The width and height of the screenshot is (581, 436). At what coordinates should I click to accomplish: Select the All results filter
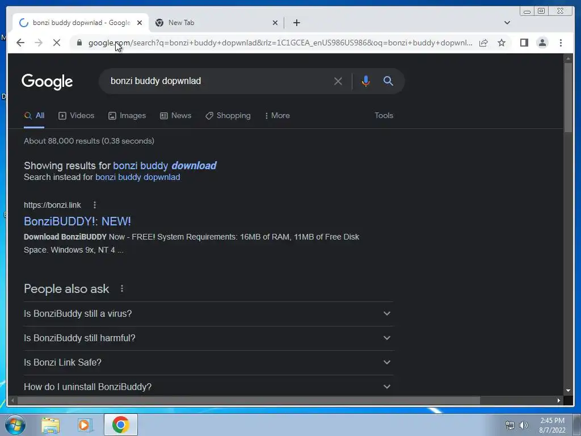(x=34, y=116)
